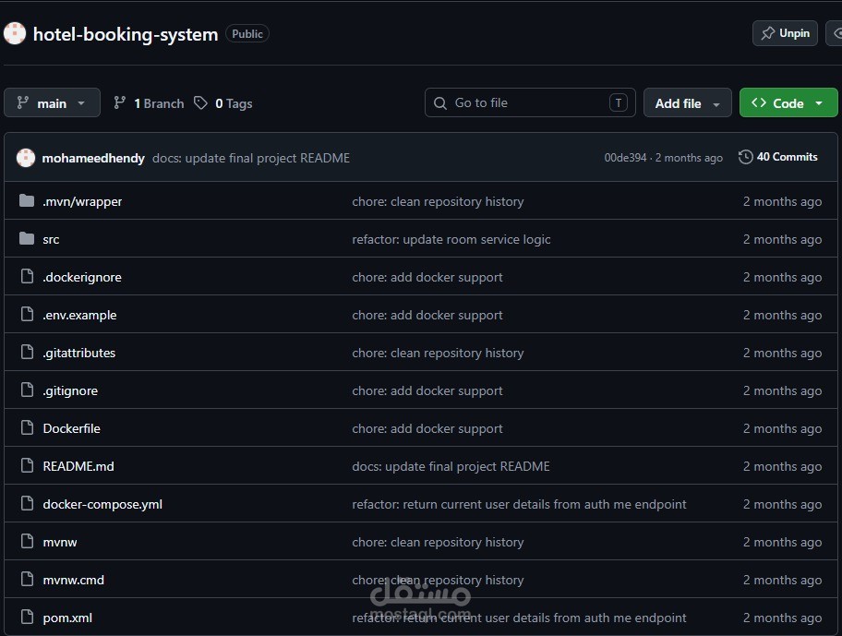This screenshot has height=636, width=842.
Task: View the 1 Branch list
Action: tap(149, 103)
